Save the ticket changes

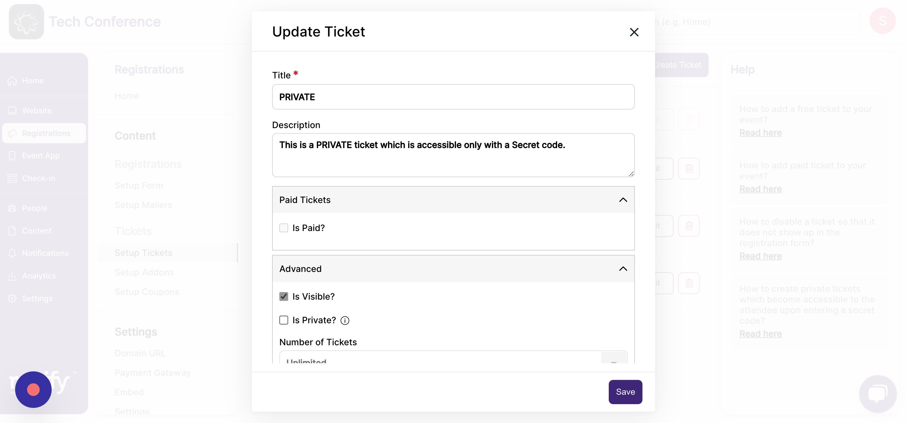coord(625,392)
